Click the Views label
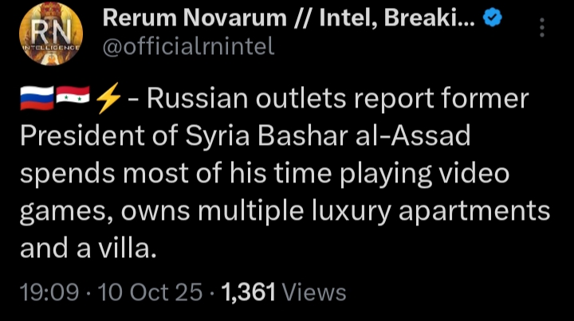This screenshot has width=574, height=321. click(315, 292)
